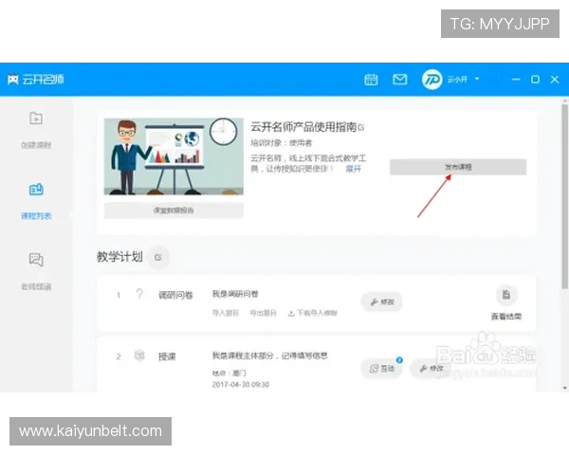The image size is (569, 455).
Task: Open the 课堂数据报告 button under the thumbnail
Action: (x=174, y=210)
